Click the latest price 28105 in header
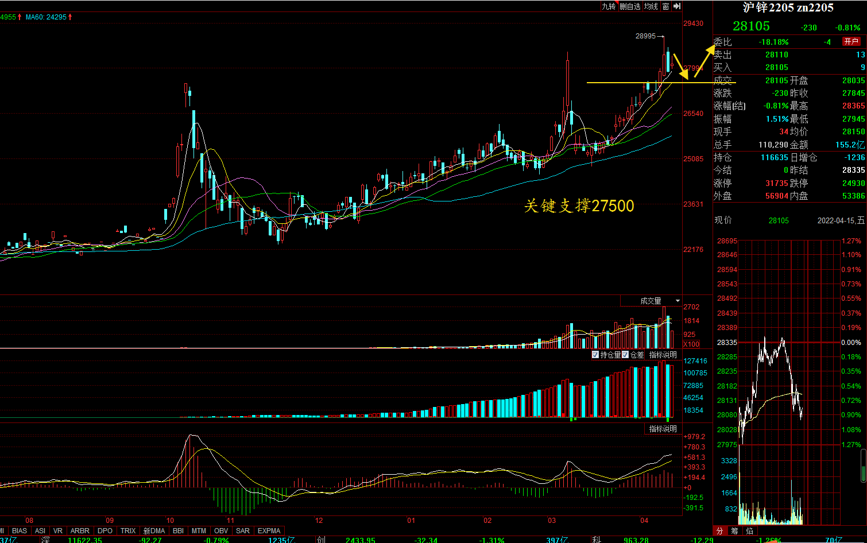The width and height of the screenshot is (867, 543). 751,26
